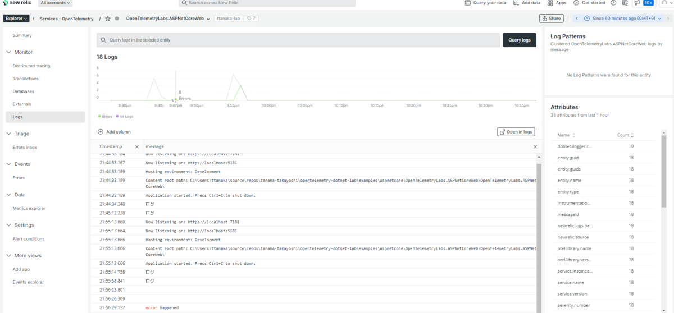Click the Add column button label
Screen dimensions: 674x313
(x=119, y=132)
